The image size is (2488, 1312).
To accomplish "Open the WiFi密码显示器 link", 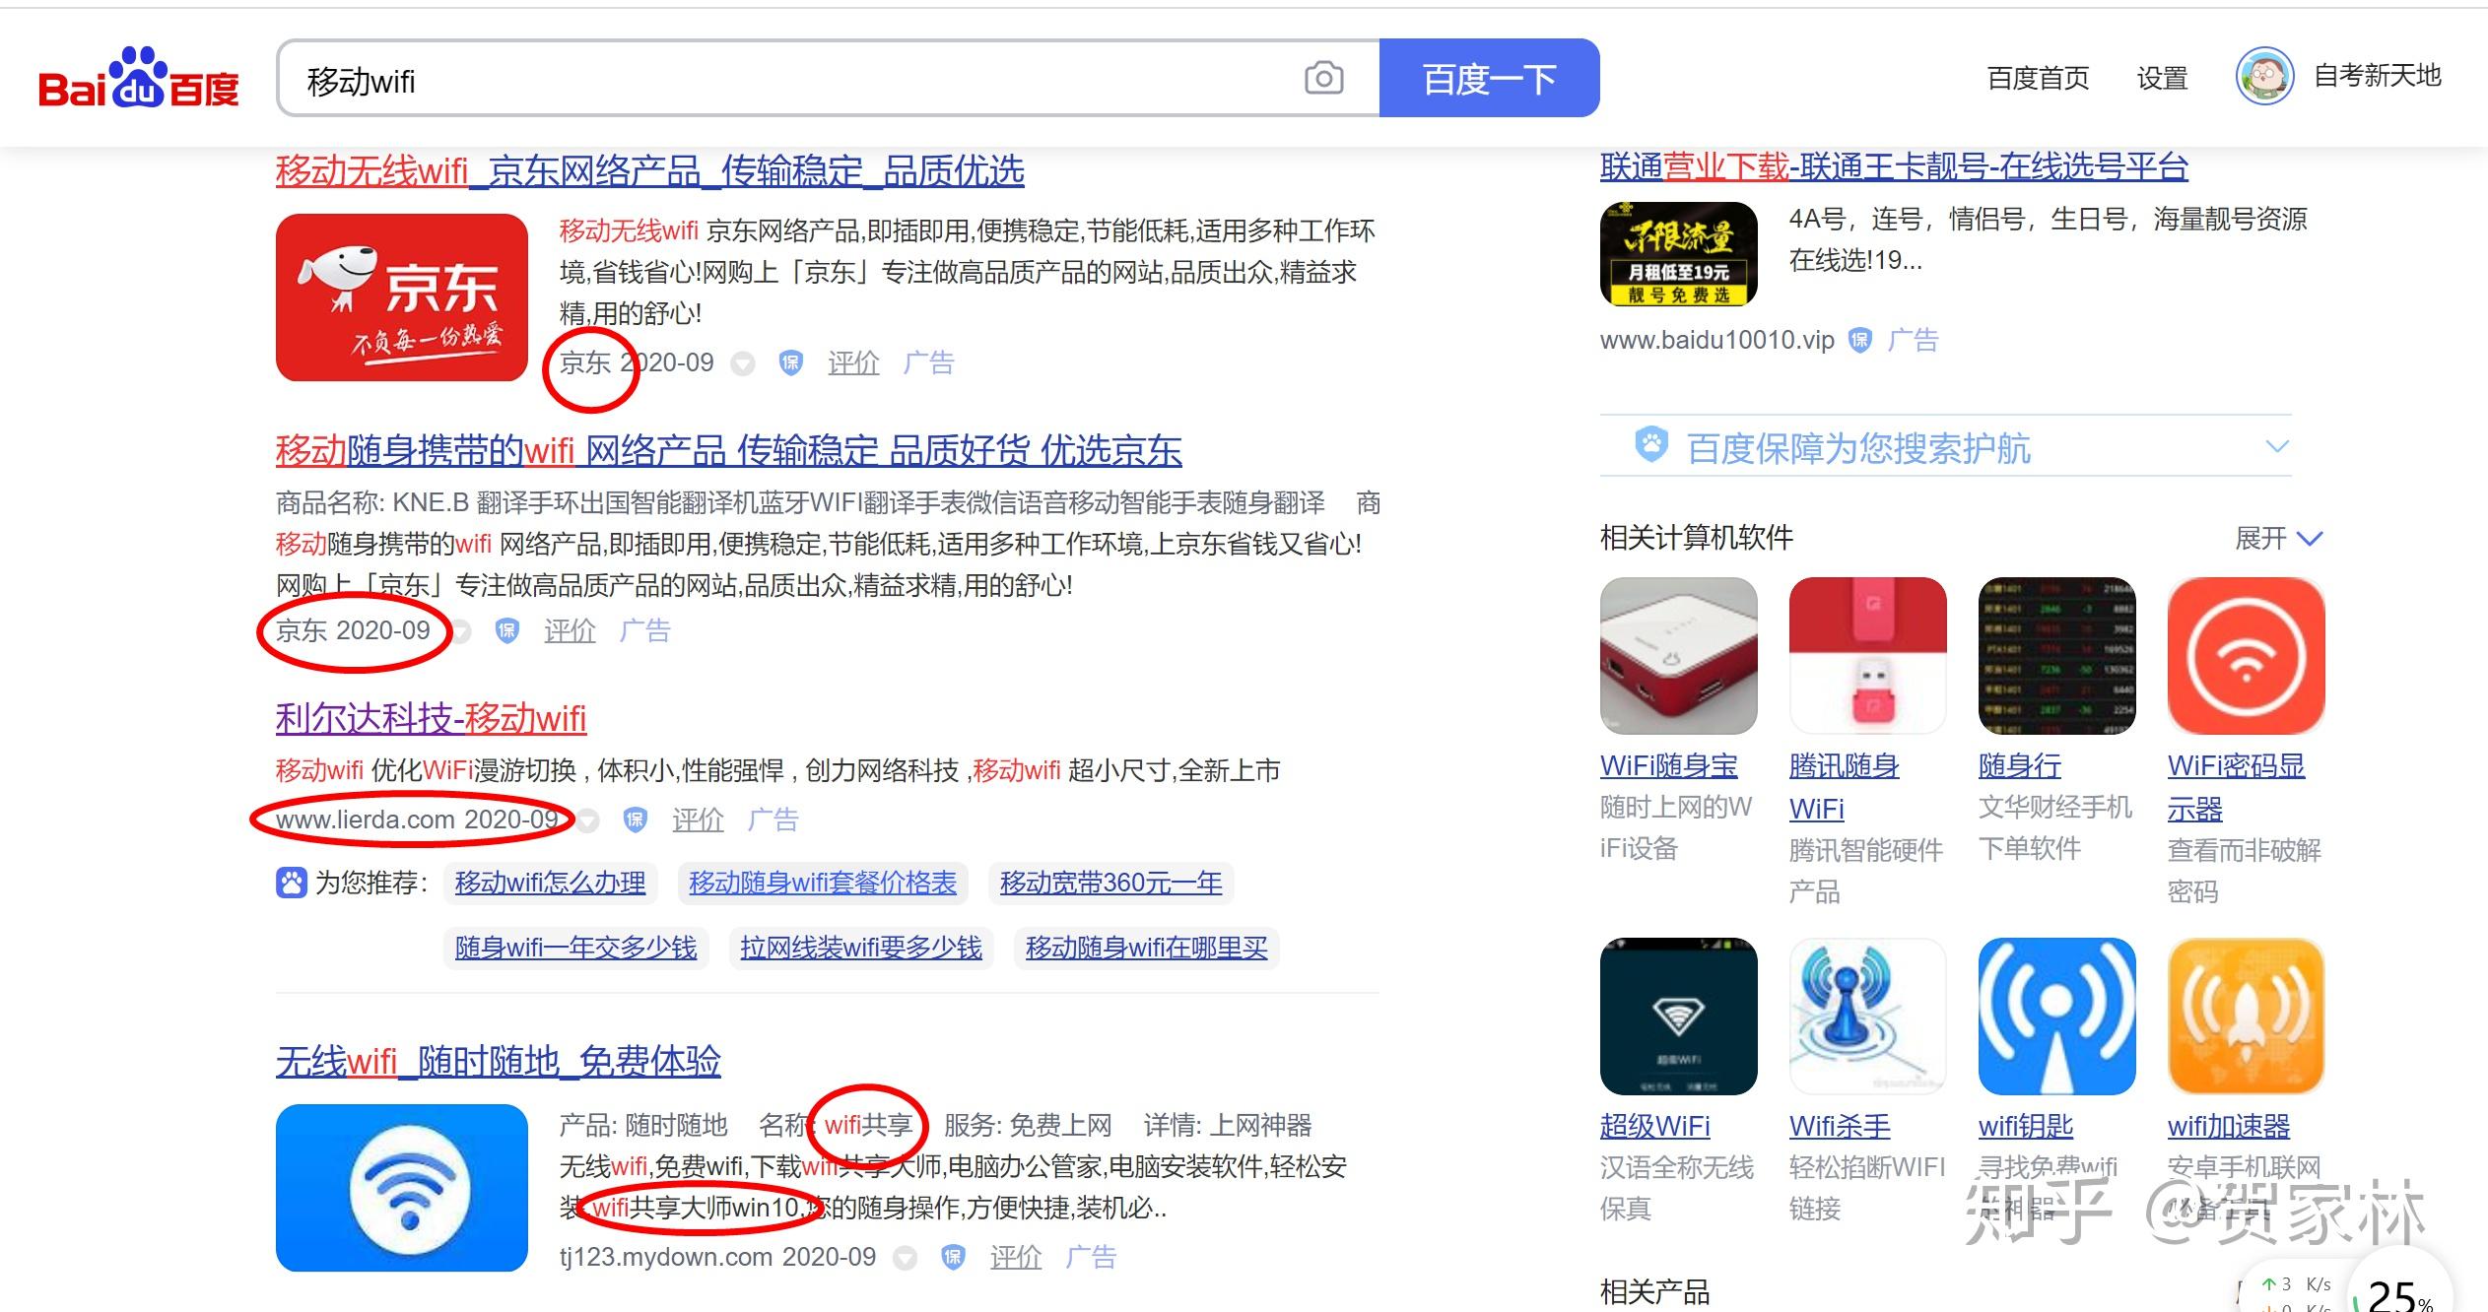I will [2236, 787].
